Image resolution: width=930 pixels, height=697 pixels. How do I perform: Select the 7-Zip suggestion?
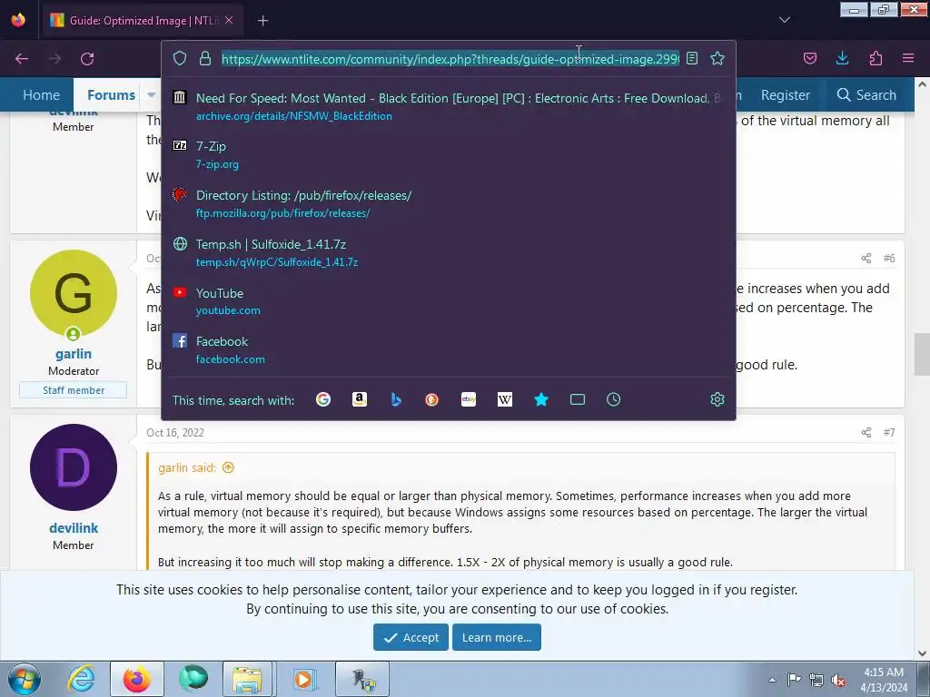click(x=449, y=154)
